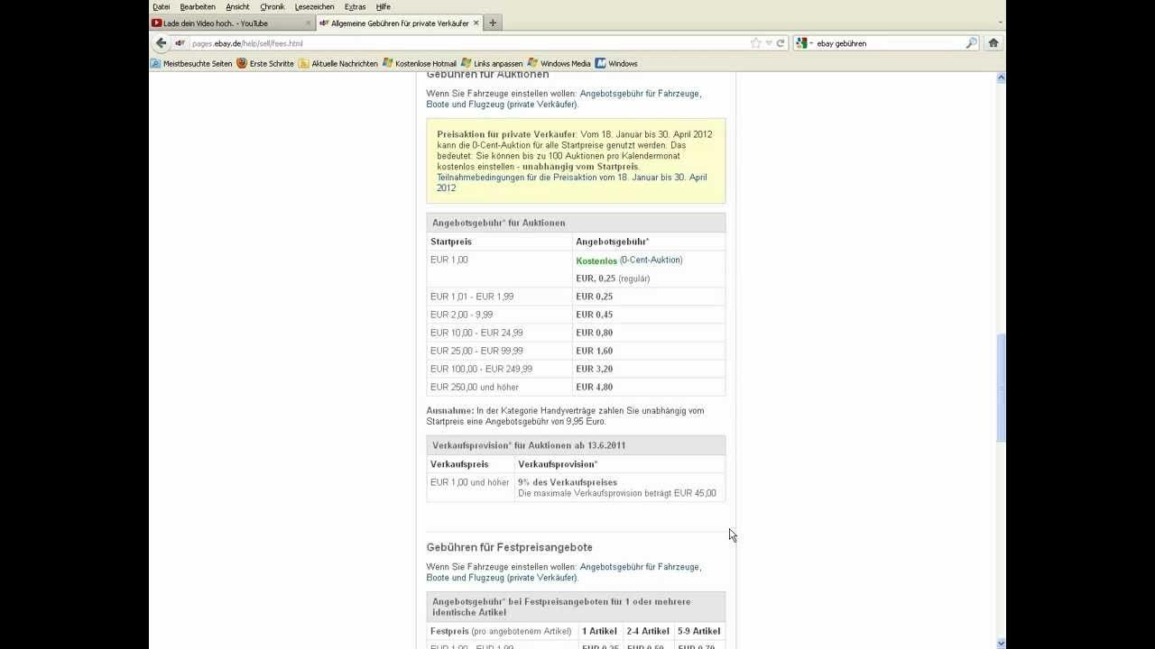Switch to the YouTube upload tab
The height and width of the screenshot is (649, 1155).
232,23
